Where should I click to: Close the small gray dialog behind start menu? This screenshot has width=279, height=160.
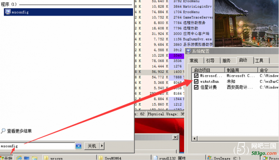(x=175, y=137)
